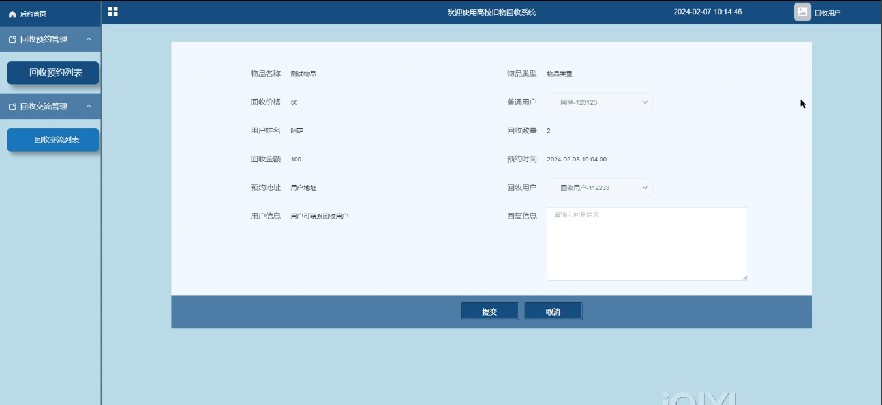Click the home icon beside 后台首页

point(12,14)
